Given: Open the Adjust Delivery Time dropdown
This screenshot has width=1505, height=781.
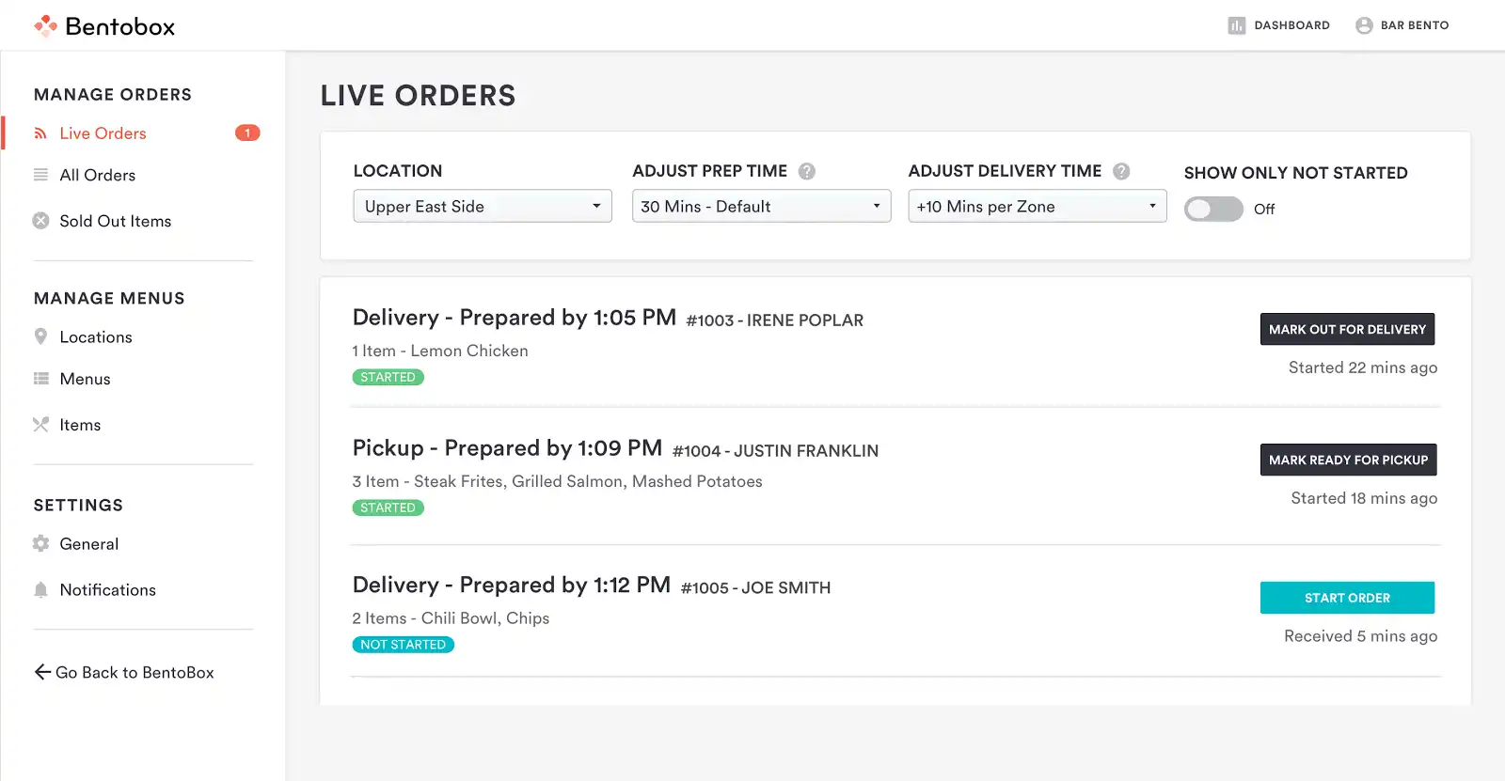Looking at the screenshot, I should tap(1036, 206).
